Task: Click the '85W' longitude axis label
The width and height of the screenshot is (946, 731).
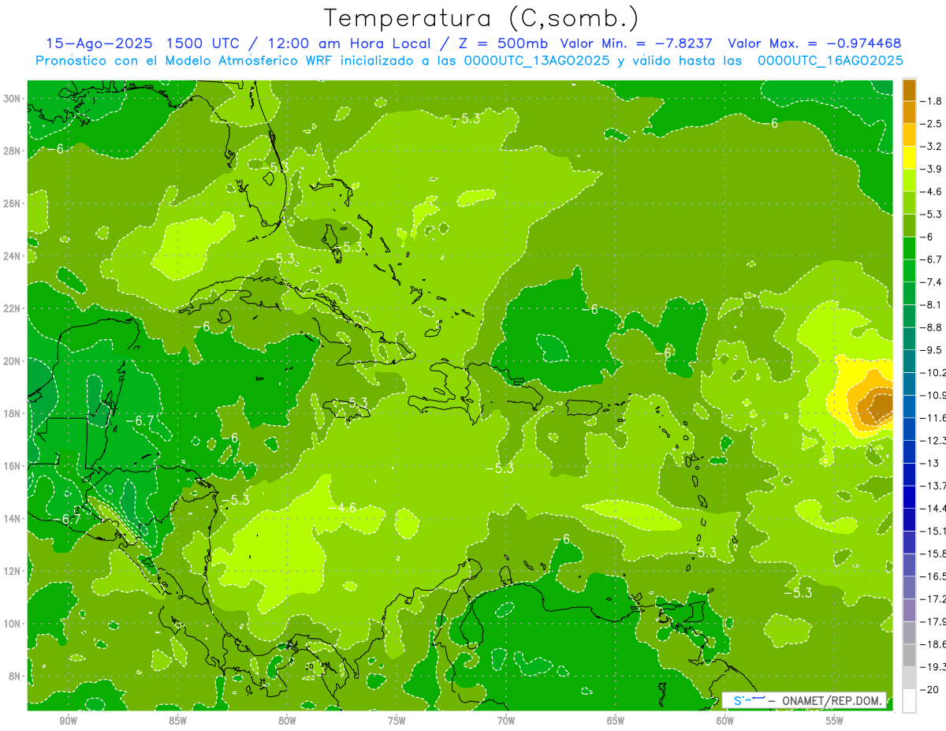Action: tap(177, 721)
